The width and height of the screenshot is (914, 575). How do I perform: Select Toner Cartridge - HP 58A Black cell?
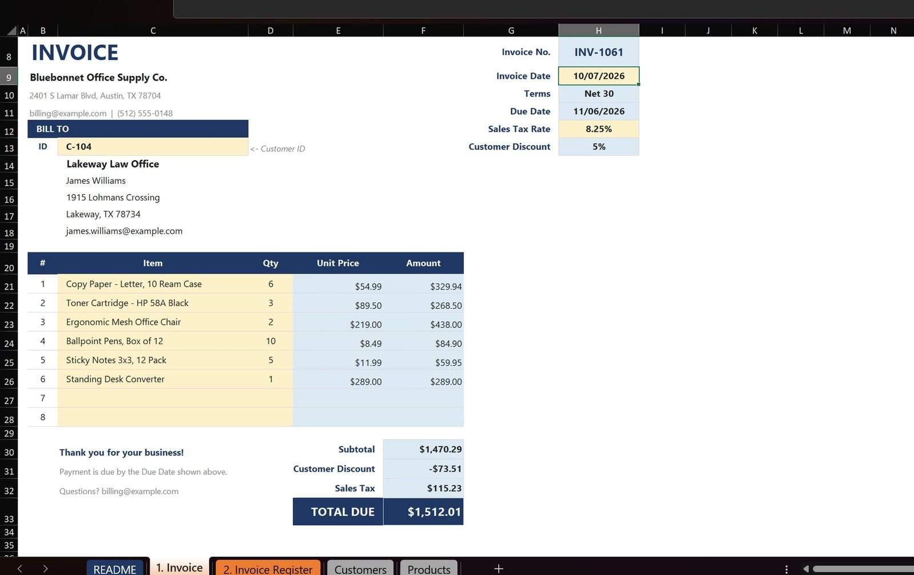[153, 303]
